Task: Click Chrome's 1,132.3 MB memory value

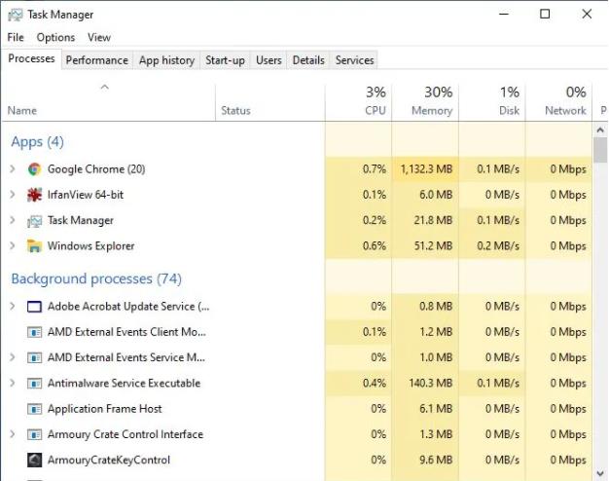Action: pyautogui.click(x=426, y=169)
